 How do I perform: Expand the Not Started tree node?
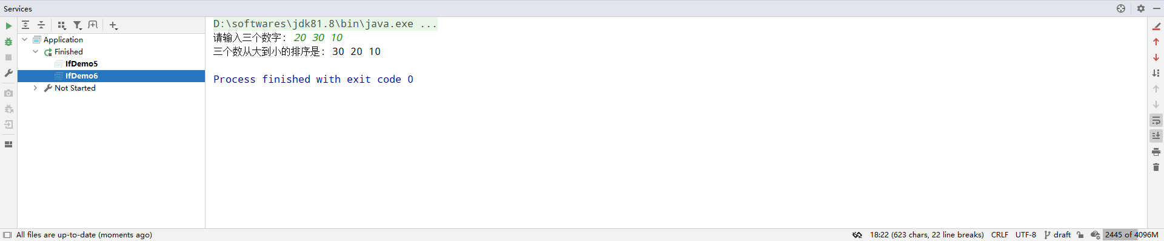(x=36, y=88)
